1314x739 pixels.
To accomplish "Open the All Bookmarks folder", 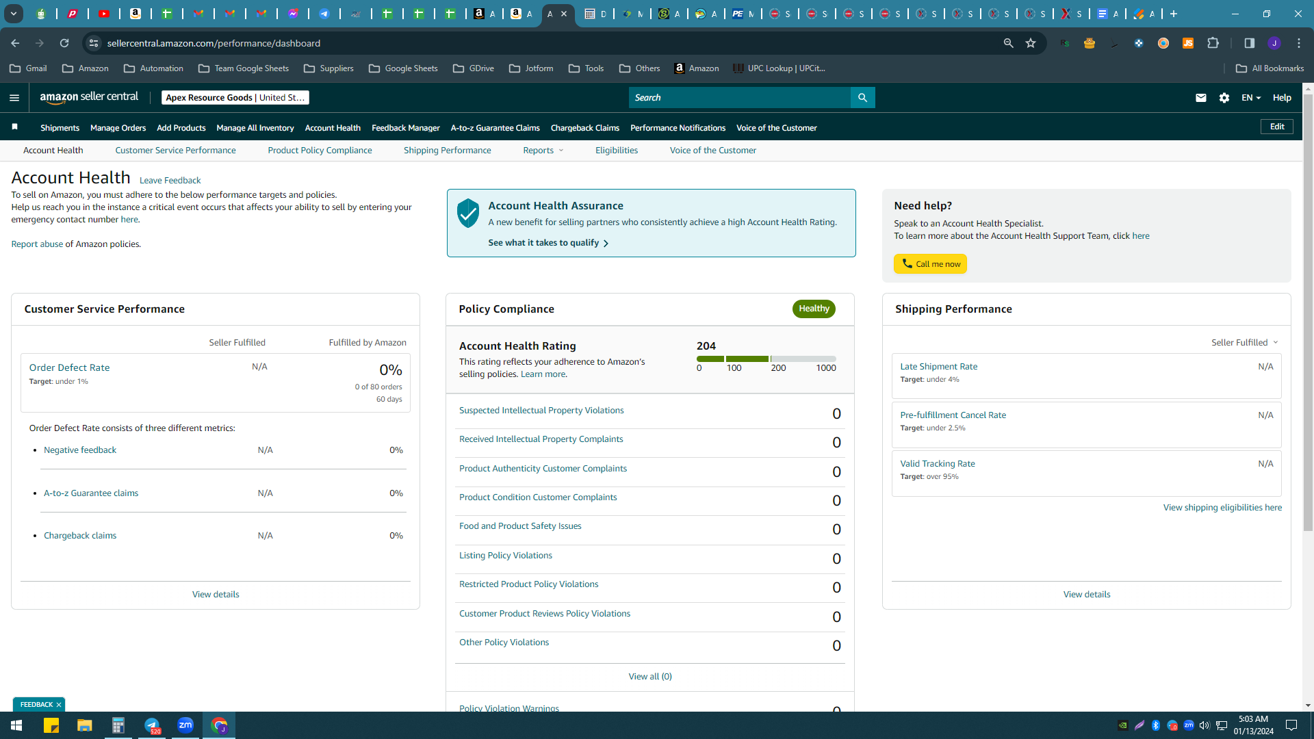I will click(1270, 68).
